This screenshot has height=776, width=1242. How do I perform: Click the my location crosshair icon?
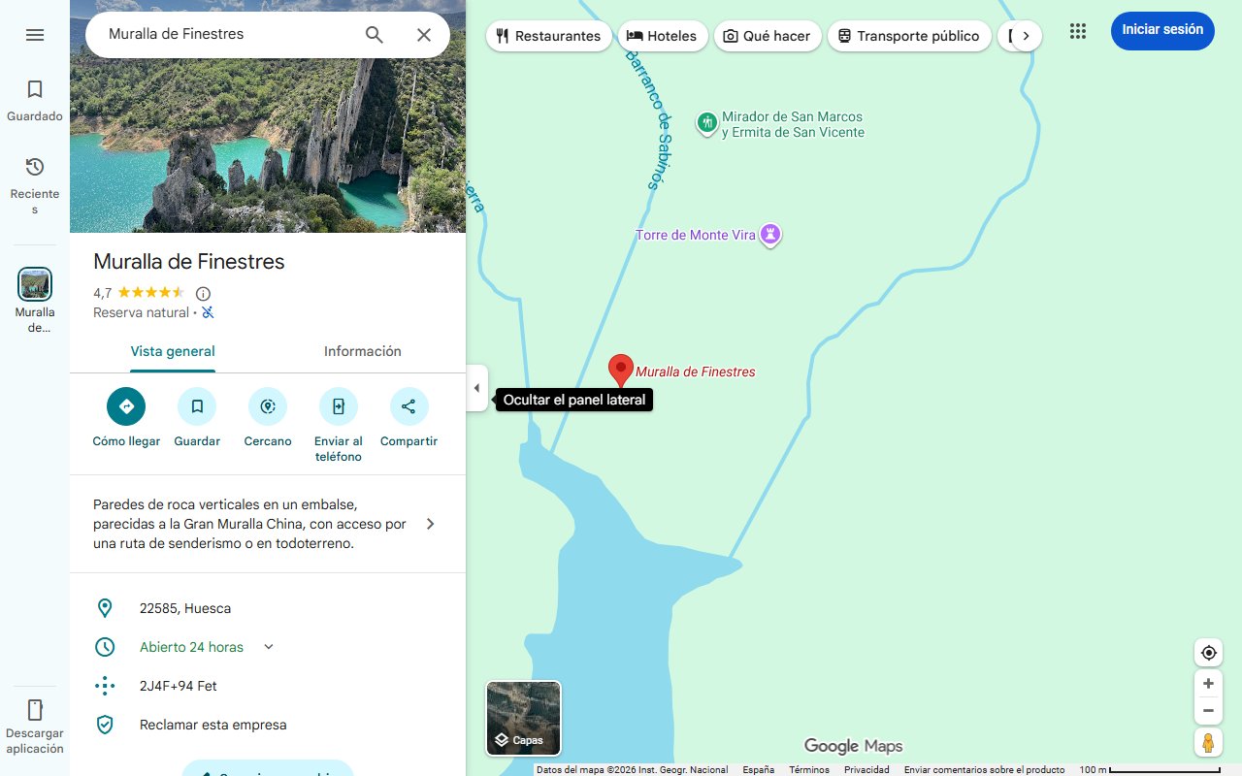tap(1208, 652)
